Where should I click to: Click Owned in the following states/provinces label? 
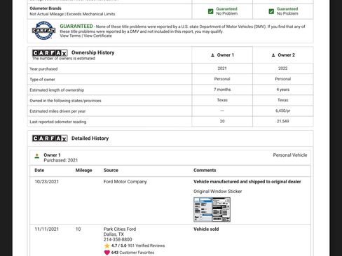pos(65,101)
